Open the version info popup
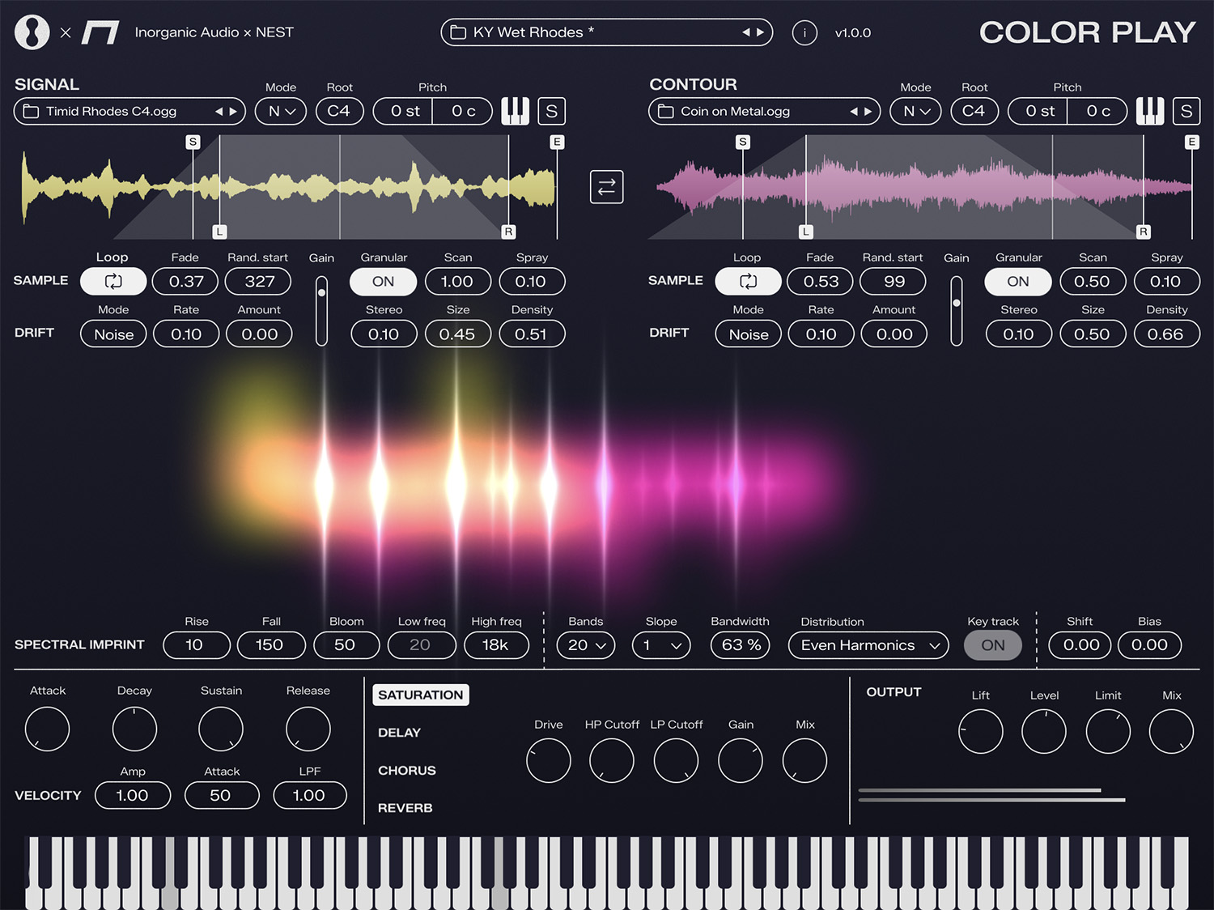 click(804, 32)
